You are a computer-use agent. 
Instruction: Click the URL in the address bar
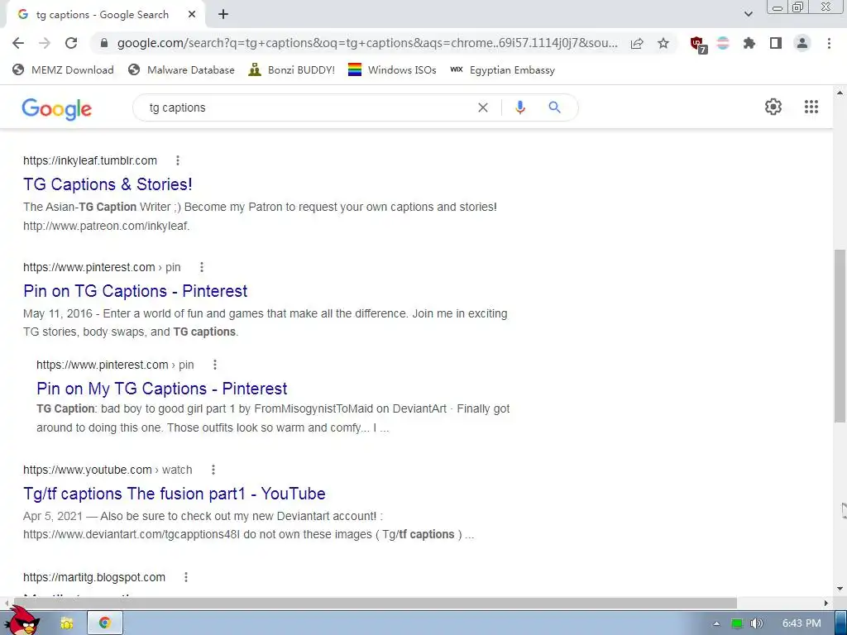(x=367, y=43)
